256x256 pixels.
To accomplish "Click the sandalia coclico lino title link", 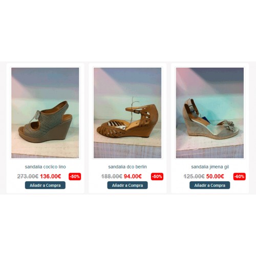I will pyautogui.click(x=45, y=167).
